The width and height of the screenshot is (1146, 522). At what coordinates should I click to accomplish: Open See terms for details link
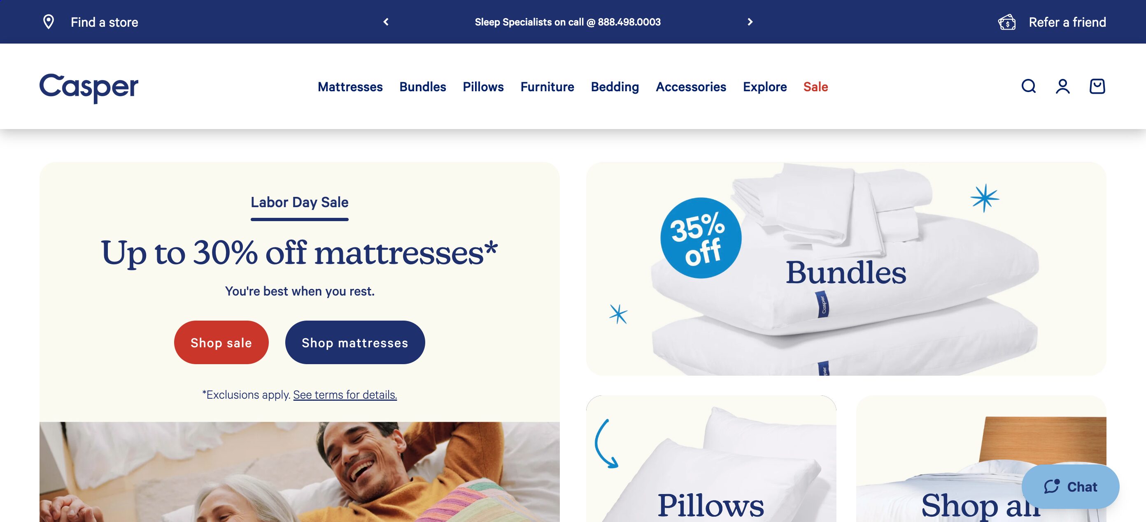[x=345, y=395]
